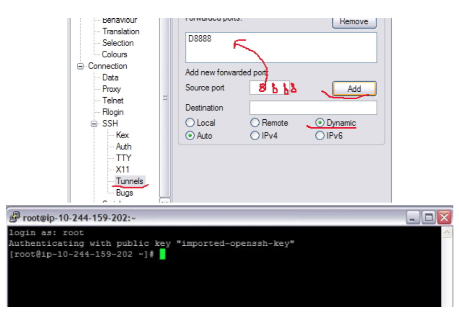
Task: Select the IPv4 radio button
Action: [255, 136]
